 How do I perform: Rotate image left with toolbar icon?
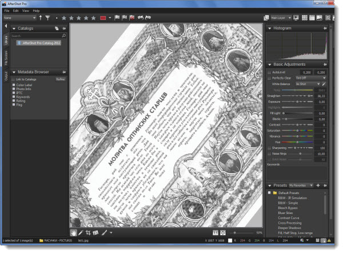tap(141, 18)
